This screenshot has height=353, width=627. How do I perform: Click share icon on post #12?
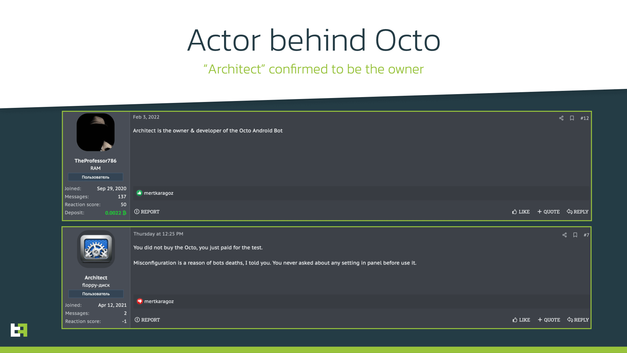coord(561,118)
